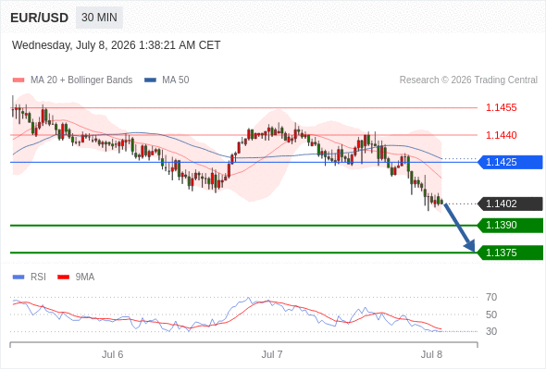
Task: Select the 1.1425 pivot price tag
Action: (510, 162)
